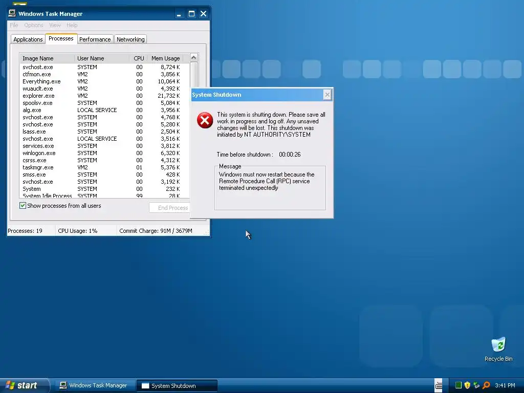
Task: Switch to the Networking tab
Action: point(130,39)
